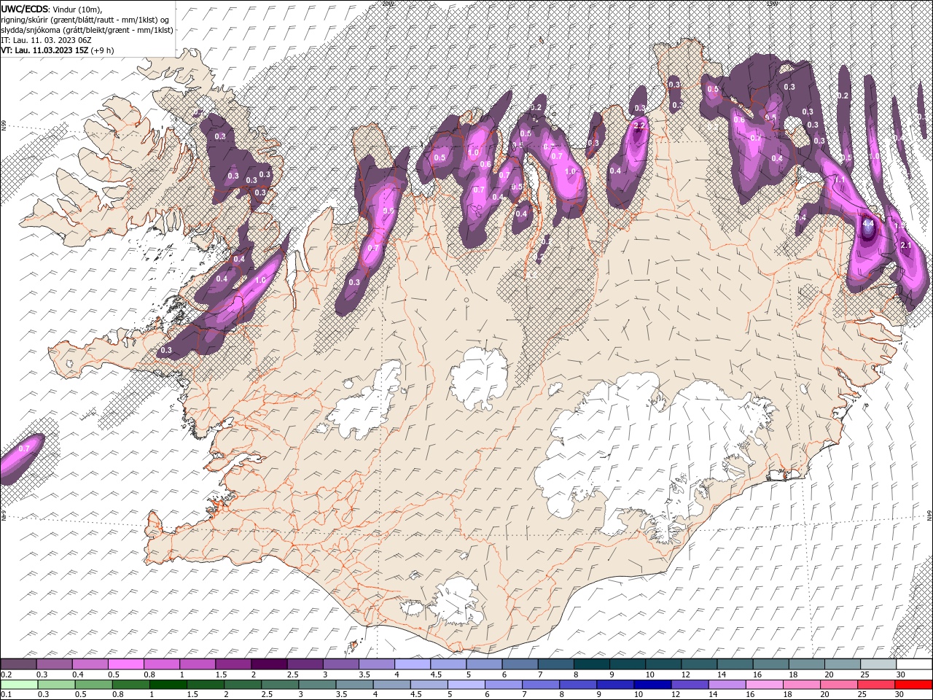
Task: Select the magenta 0.8 snow legend swatch
Action: click(161, 664)
